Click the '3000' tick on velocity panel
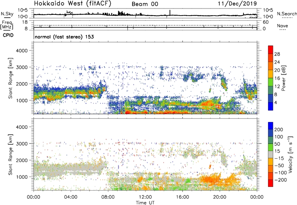Image resolution: width=297 pixels, height=205 pixels. point(22,144)
